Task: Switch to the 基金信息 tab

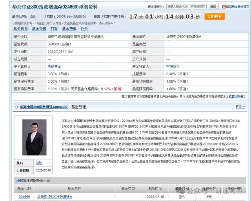Action: pyautogui.click(x=20, y=29)
